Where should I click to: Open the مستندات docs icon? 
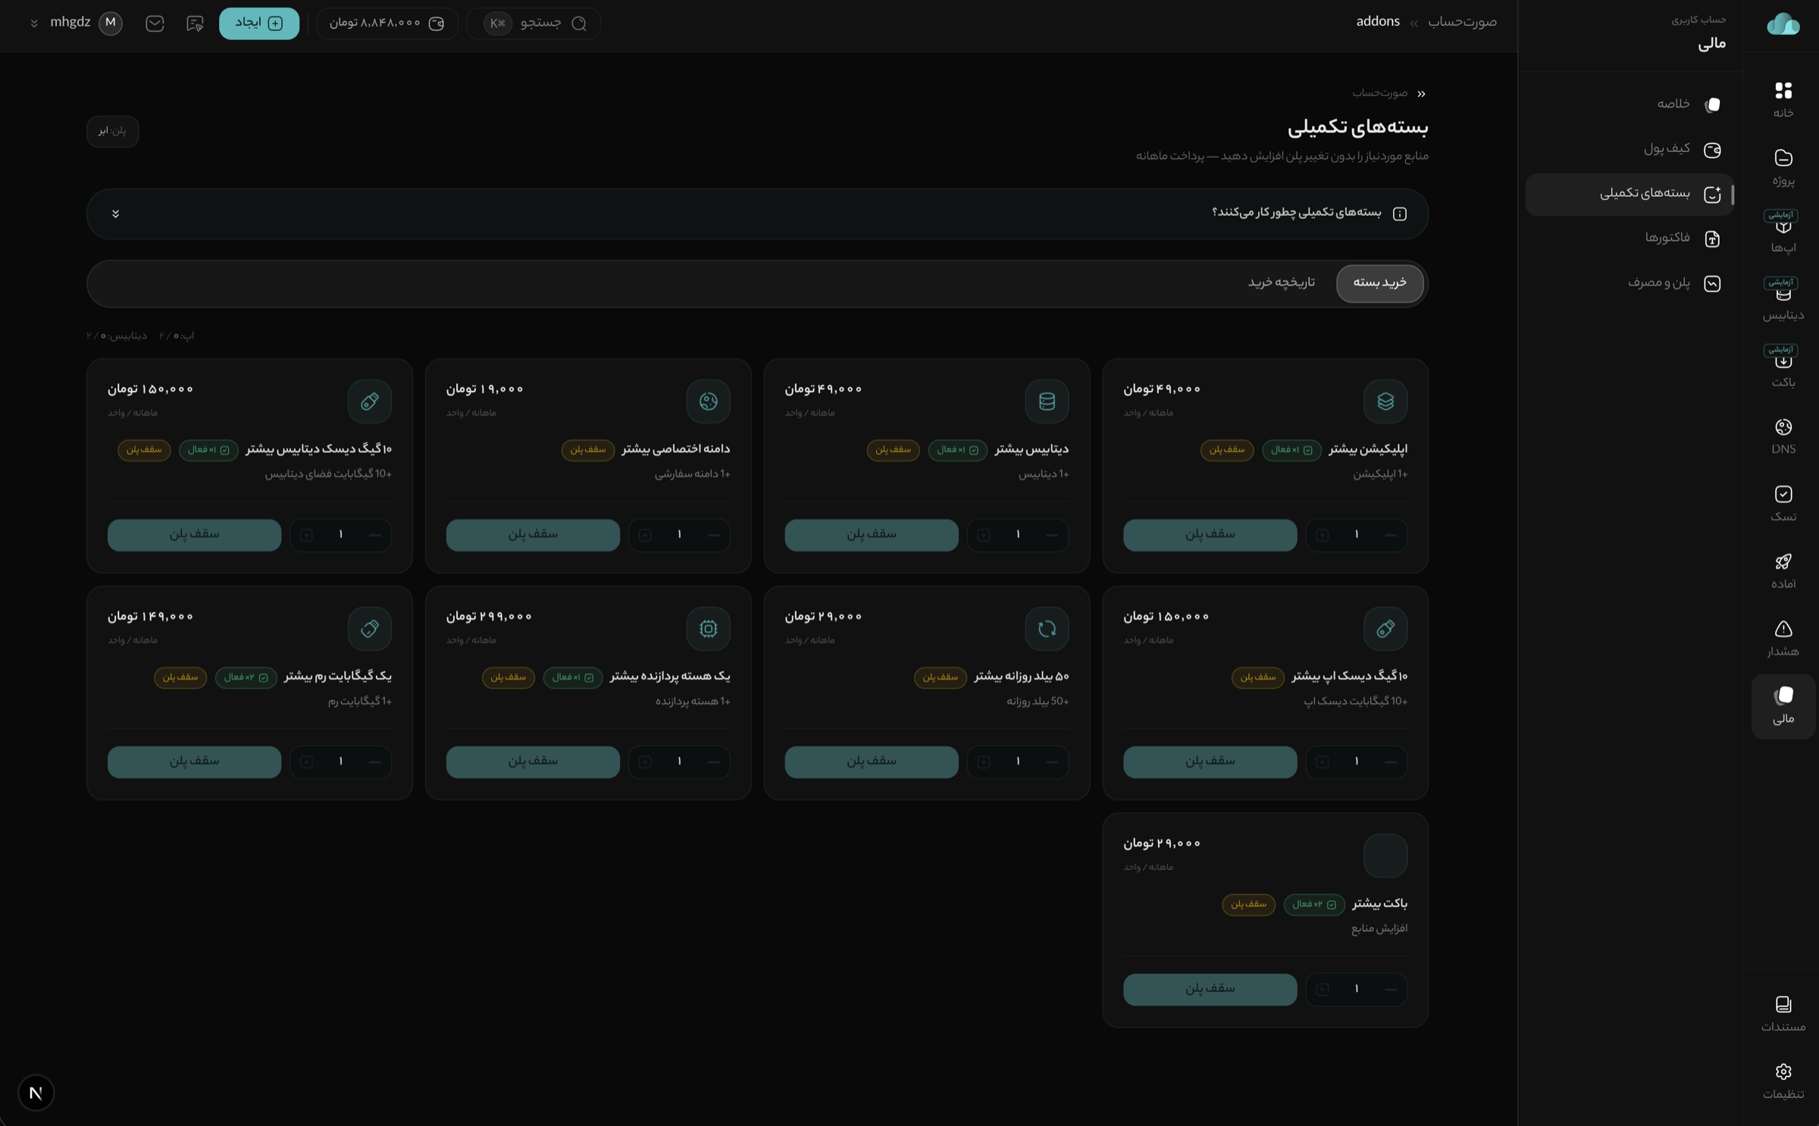tap(1783, 1013)
